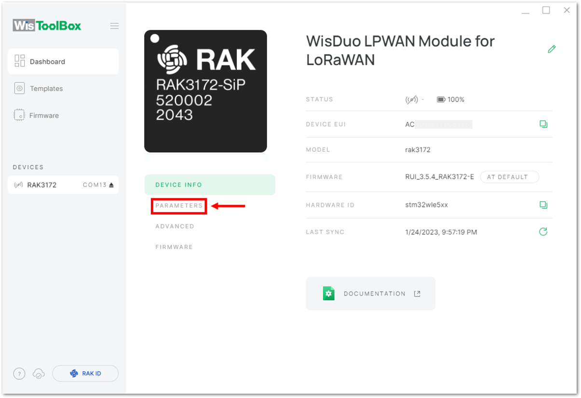Click the model value rak3172
The width and height of the screenshot is (581, 398).
418,150
